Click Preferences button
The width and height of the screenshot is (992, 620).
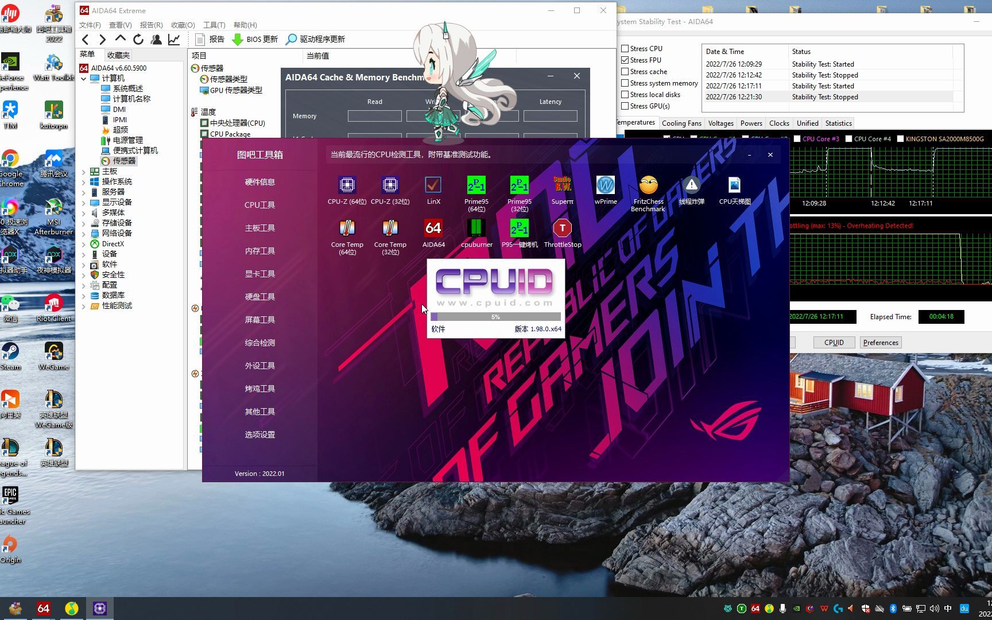[881, 343]
